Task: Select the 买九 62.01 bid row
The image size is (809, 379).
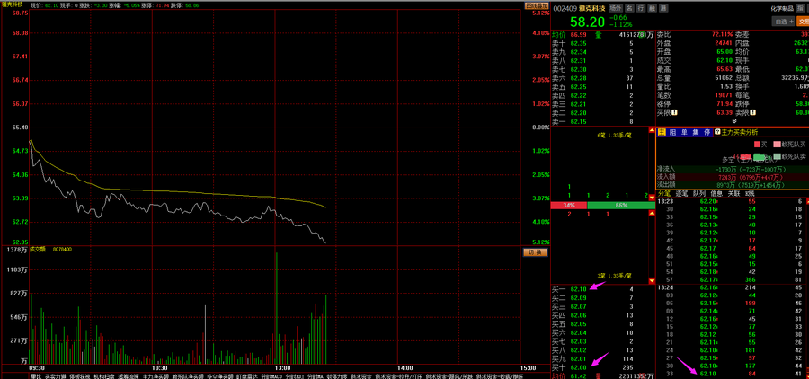Action: coord(603,359)
